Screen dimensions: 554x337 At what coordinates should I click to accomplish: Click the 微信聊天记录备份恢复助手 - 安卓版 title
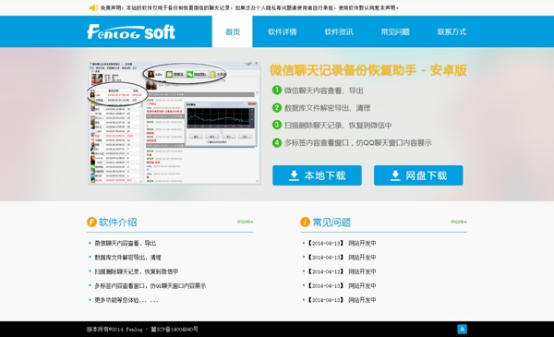click(x=368, y=70)
